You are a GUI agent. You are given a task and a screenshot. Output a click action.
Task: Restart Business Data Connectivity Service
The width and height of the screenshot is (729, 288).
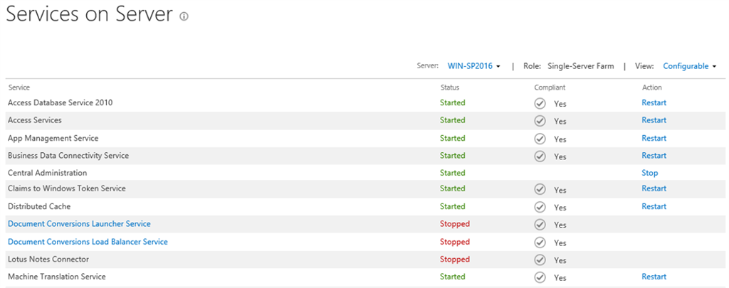654,155
